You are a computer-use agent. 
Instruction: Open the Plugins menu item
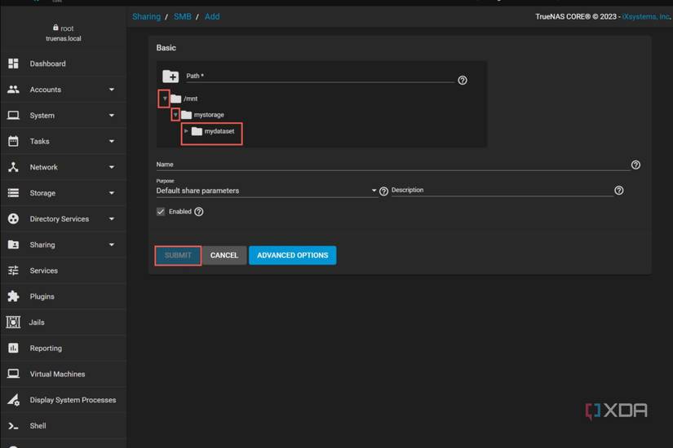[x=63, y=296]
